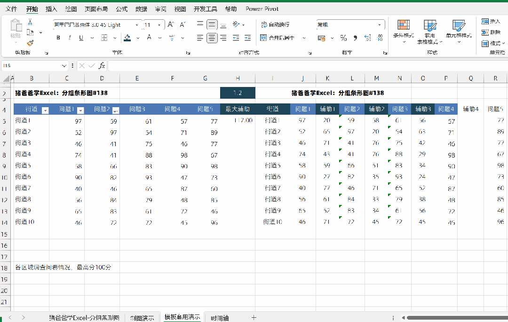Click the horizontal scrollbar
508x322 pixels.
pyautogui.click(x=457, y=318)
